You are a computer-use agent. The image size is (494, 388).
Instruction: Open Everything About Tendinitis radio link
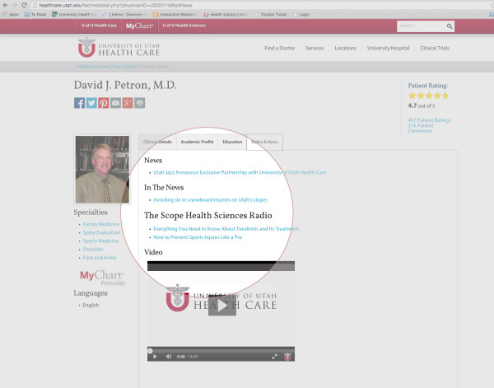coord(226,229)
